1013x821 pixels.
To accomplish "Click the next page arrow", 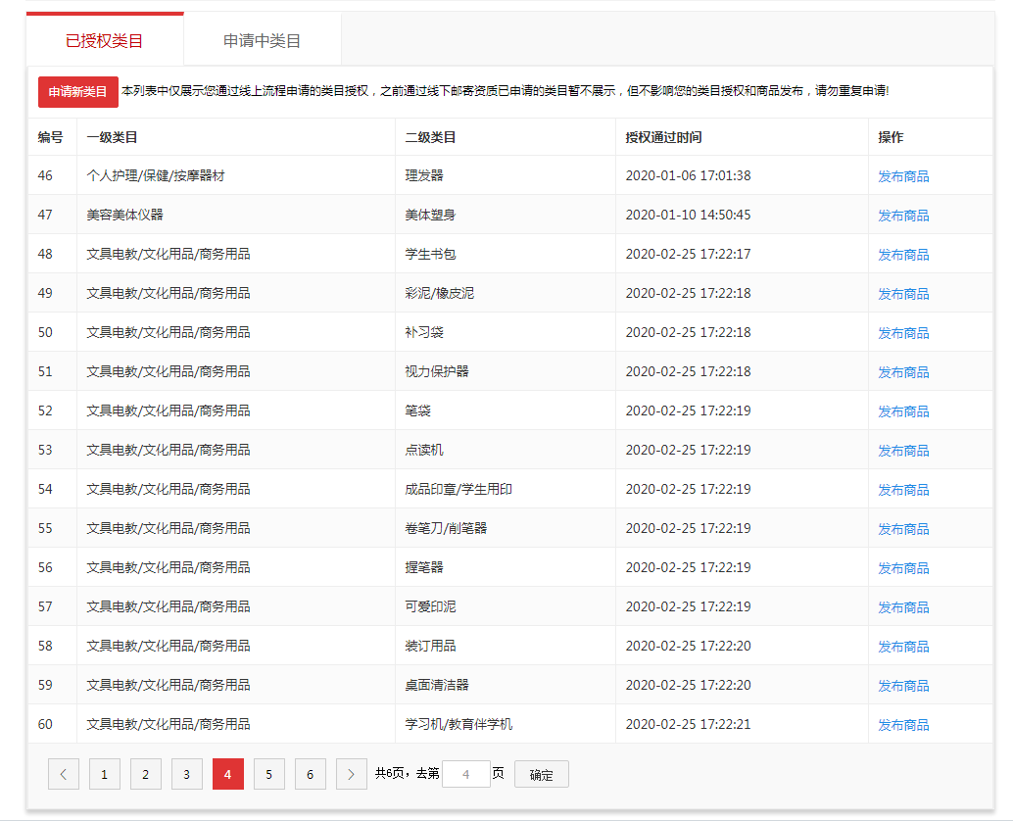I will point(351,774).
